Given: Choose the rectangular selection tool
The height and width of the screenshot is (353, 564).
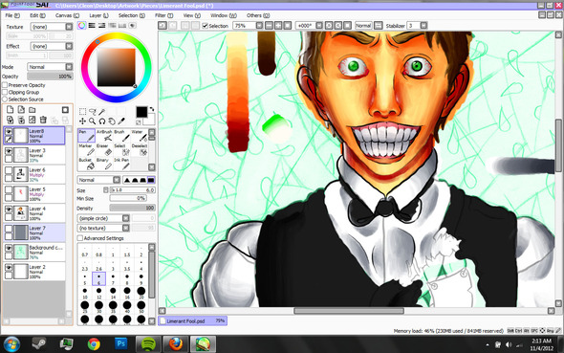Looking at the screenshot, I should point(82,112).
